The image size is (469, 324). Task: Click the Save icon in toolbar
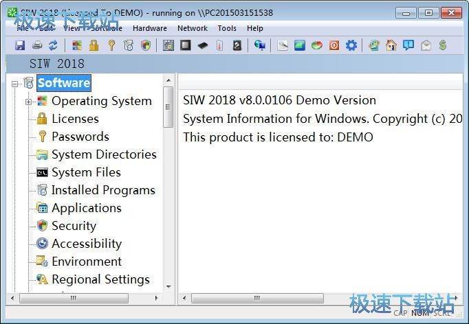tap(20, 45)
